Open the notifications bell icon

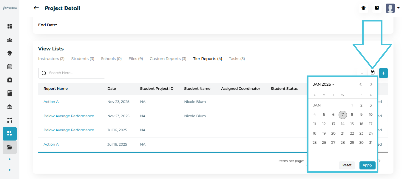point(363,8)
